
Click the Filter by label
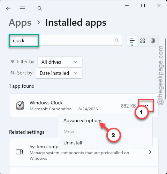pyautogui.click(x=26, y=62)
